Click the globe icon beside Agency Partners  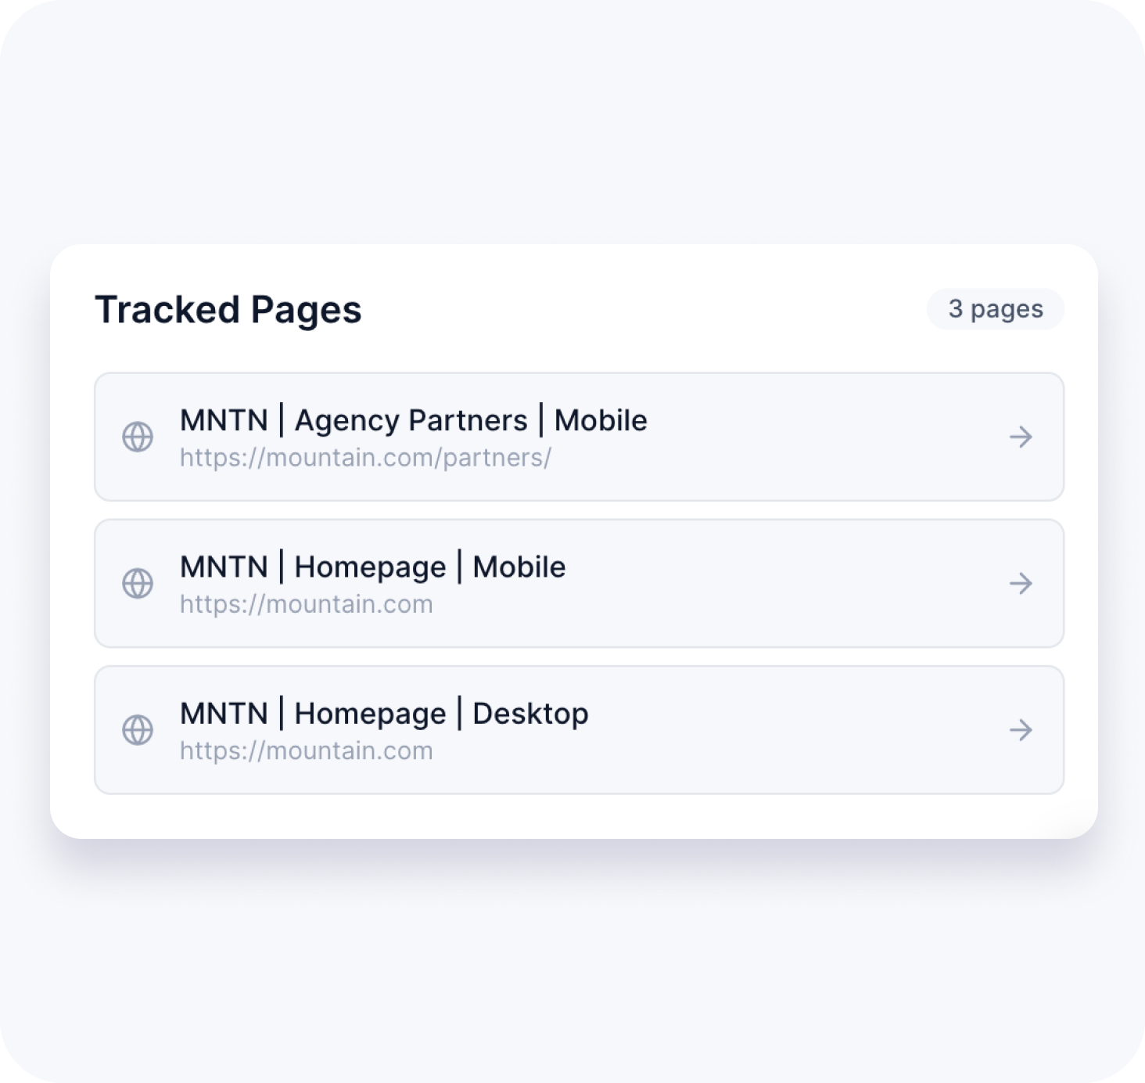[x=138, y=437]
